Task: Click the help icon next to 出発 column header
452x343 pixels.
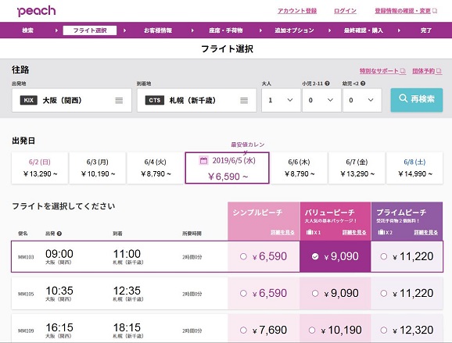Action: coord(59,234)
